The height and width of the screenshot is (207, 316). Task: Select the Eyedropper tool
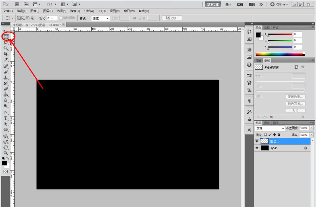(6, 60)
